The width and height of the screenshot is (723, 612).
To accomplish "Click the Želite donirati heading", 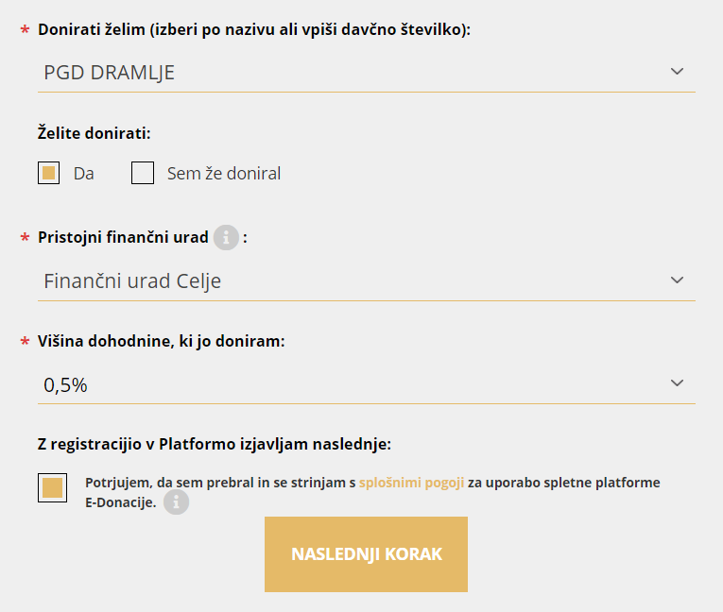I will (94, 133).
